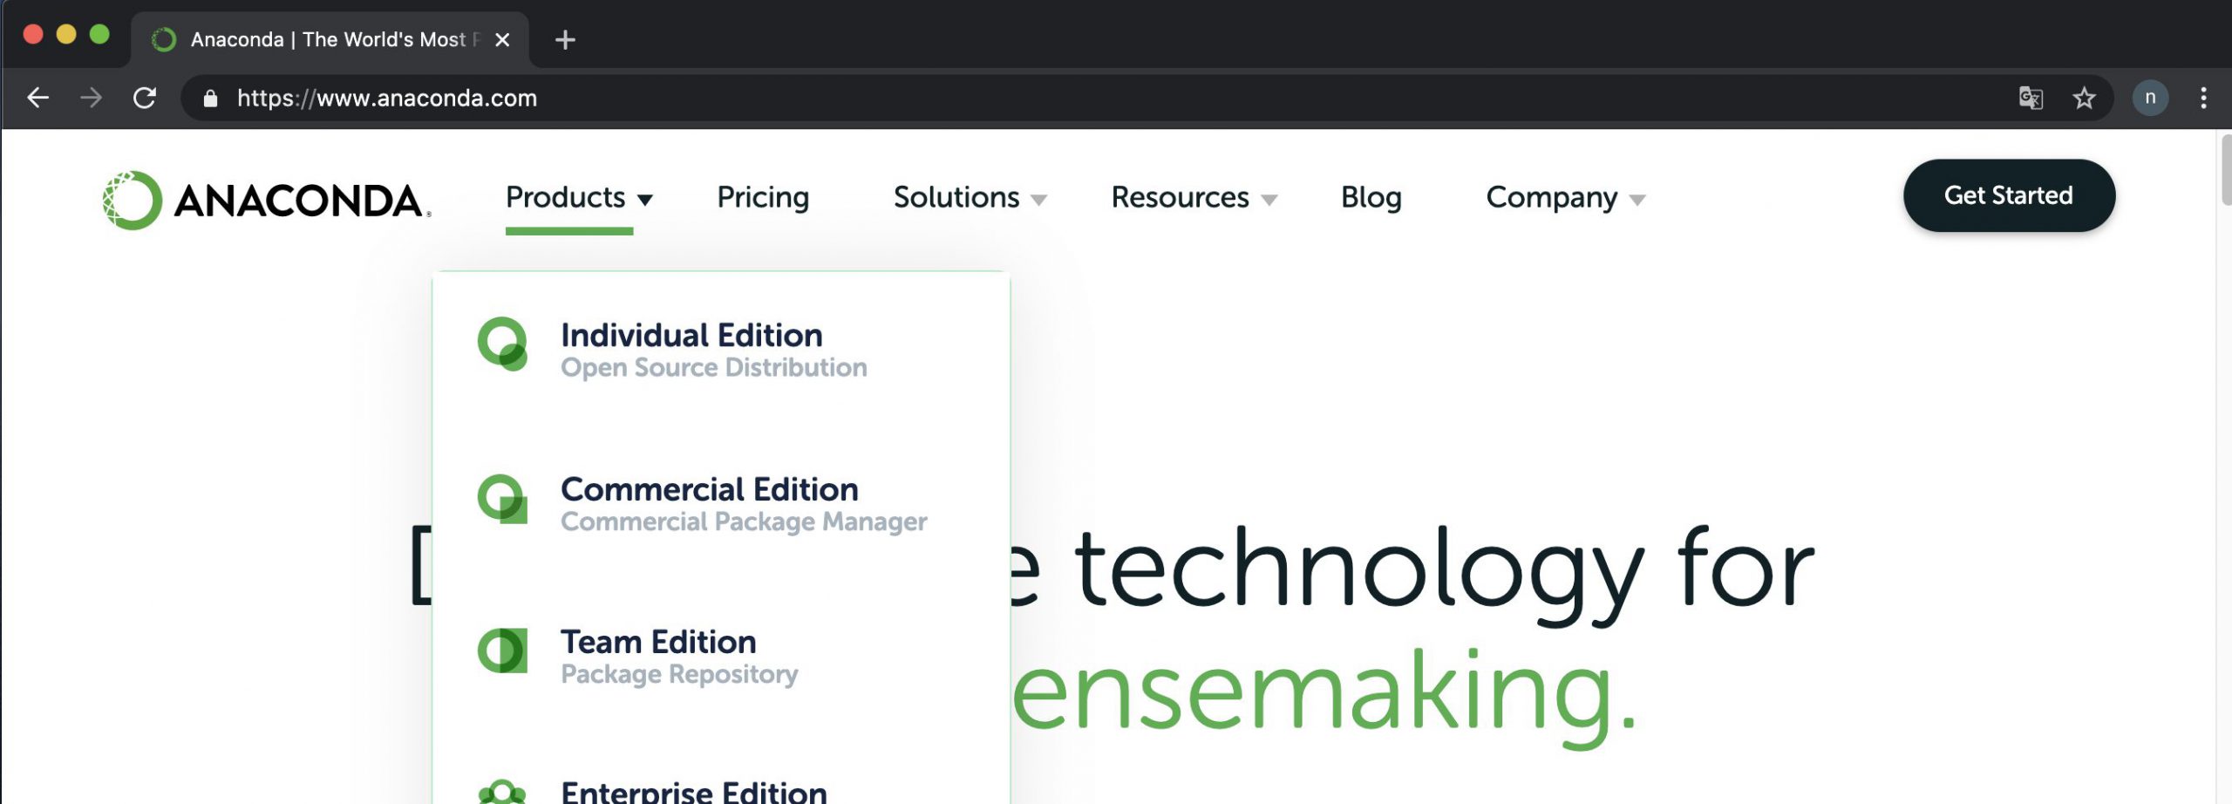This screenshot has height=804, width=2232.
Task: Bookmark this page with the star icon
Action: 2084,98
